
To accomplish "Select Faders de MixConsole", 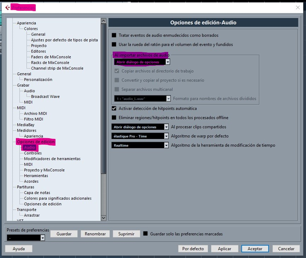I will coord(51,57).
